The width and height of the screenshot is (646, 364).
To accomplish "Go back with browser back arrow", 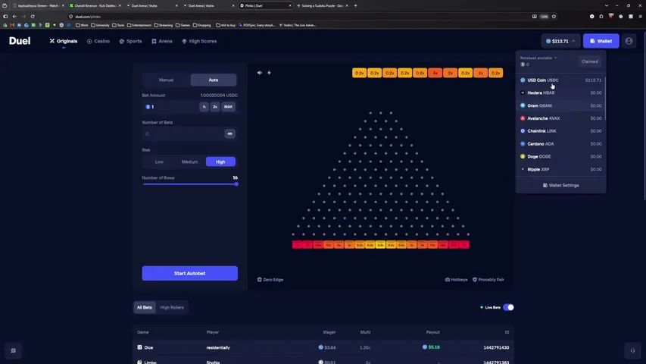I will tap(14, 17).
